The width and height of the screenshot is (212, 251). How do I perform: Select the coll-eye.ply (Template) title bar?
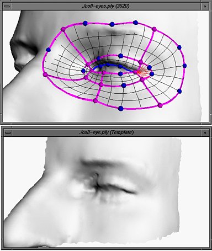(105, 132)
